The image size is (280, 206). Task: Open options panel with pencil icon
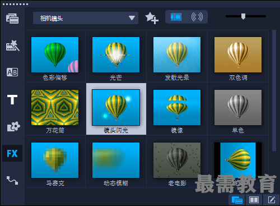272,200
